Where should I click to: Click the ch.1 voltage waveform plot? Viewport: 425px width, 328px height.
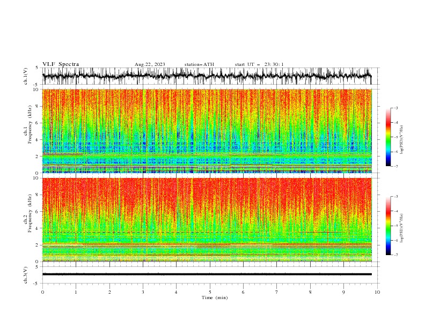click(210, 76)
